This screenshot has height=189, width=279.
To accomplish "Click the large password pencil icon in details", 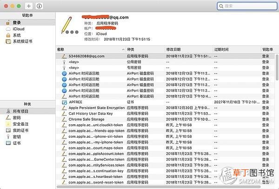I will point(69,25).
